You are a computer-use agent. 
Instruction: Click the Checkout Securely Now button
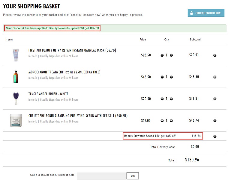(206, 13)
